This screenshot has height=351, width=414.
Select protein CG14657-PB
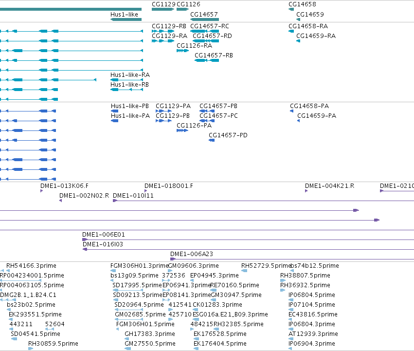point(218,106)
